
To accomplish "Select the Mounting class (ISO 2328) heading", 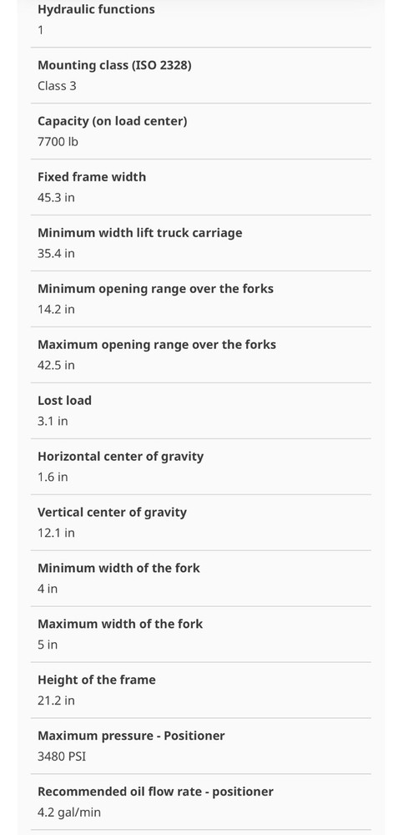I will tap(114, 65).
